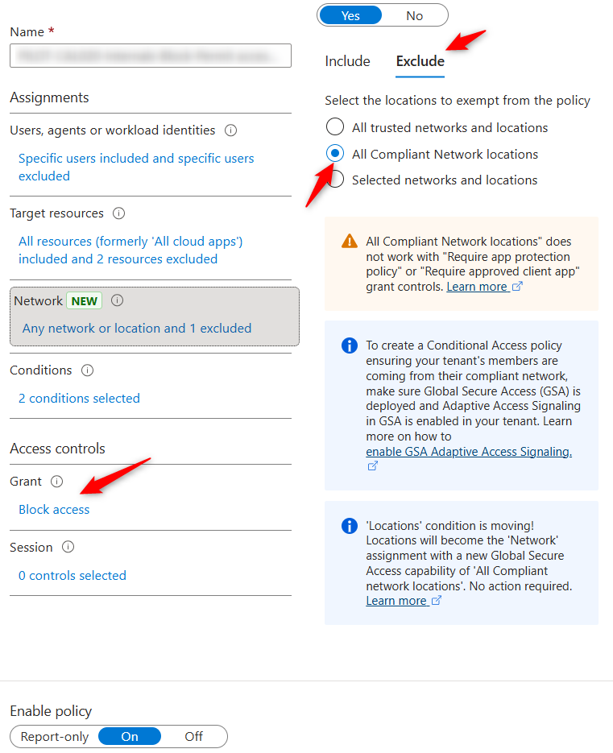
Task: Click info icon next to Conditions
Action: pos(88,370)
